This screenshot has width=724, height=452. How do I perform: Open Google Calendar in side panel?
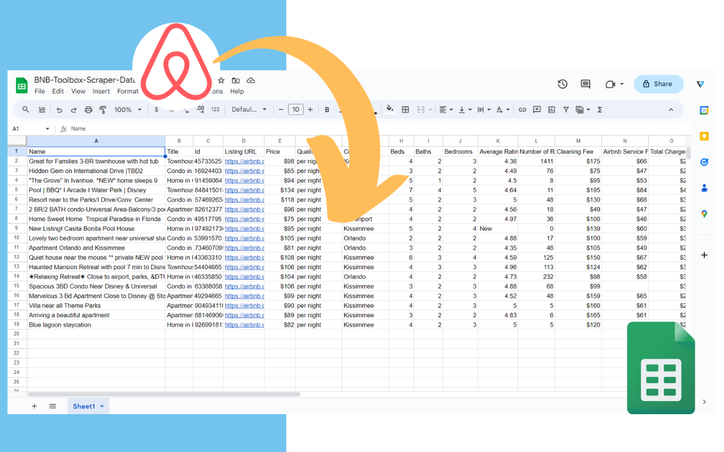click(x=704, y=111)
